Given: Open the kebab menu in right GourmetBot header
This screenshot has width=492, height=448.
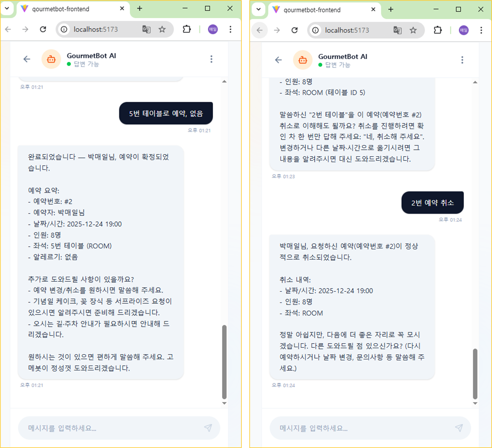Looking at the screenshot, I should (x=462, y=59).
